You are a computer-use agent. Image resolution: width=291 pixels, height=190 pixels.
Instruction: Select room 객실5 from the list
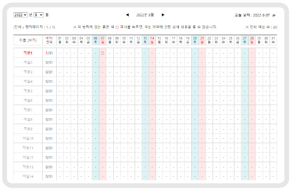click(28, 91)
